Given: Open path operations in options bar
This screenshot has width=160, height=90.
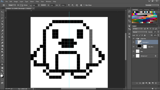Looking at the screenshot, I should click(69, 5).
